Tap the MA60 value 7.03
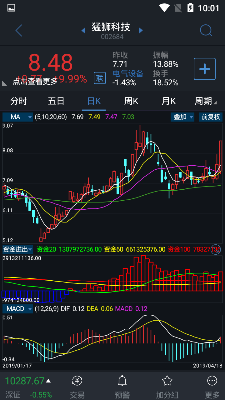This screenshot has width=225, height=400. pos(128,117)
